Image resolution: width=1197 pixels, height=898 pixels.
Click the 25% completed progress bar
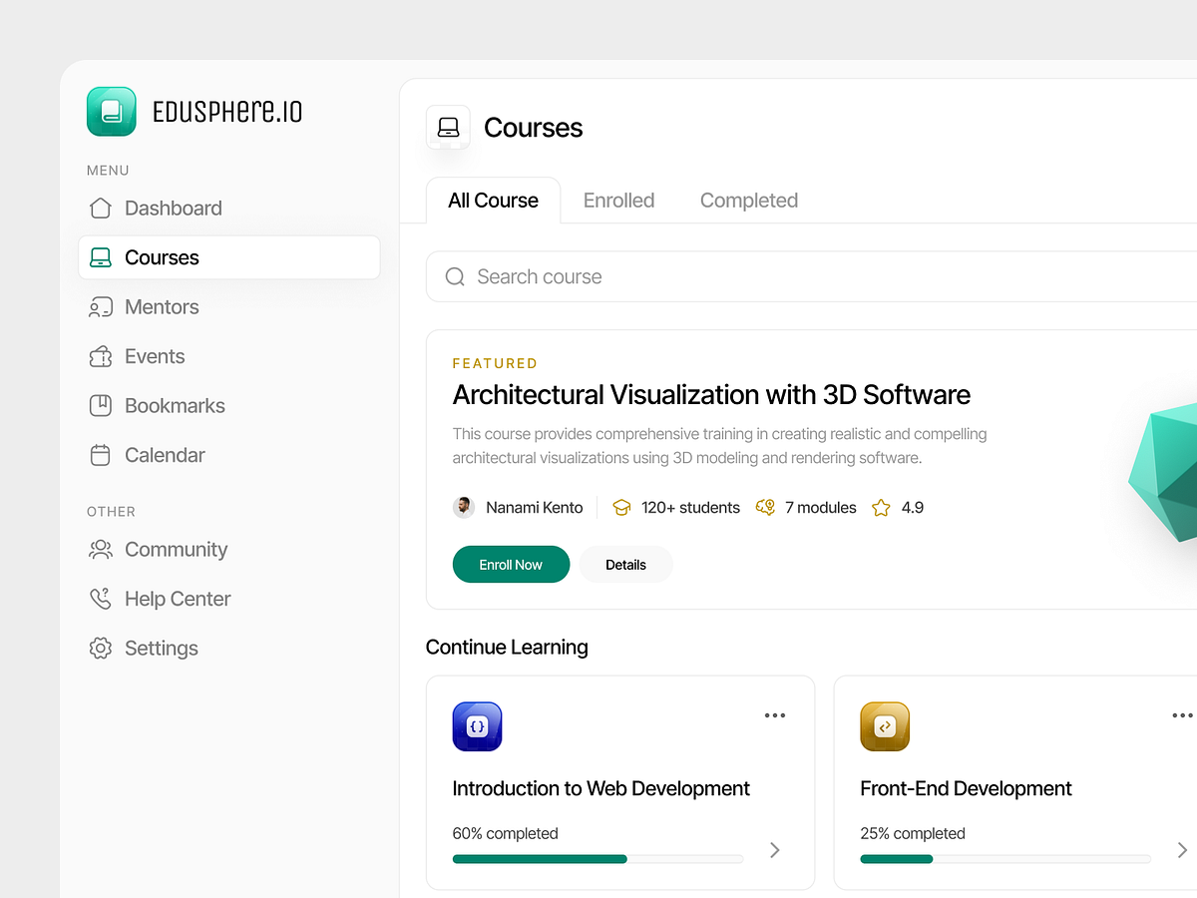pos(1005,859)
